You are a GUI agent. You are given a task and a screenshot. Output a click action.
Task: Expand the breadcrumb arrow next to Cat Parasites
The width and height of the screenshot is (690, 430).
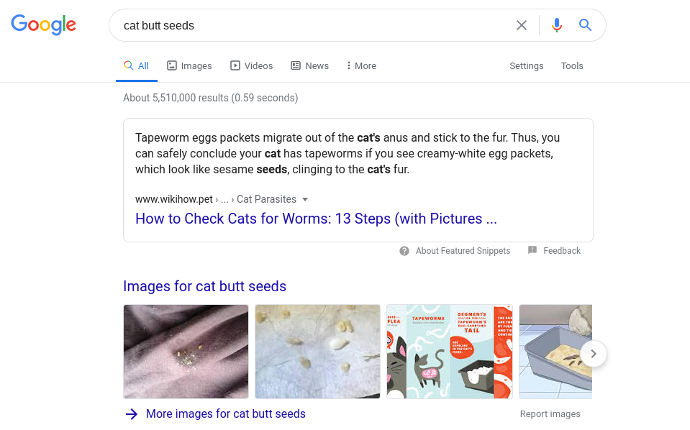[x=305, y=199]
